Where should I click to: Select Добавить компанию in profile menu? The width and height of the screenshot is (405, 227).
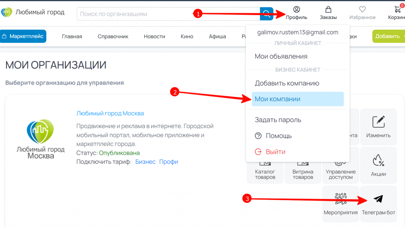287,83
